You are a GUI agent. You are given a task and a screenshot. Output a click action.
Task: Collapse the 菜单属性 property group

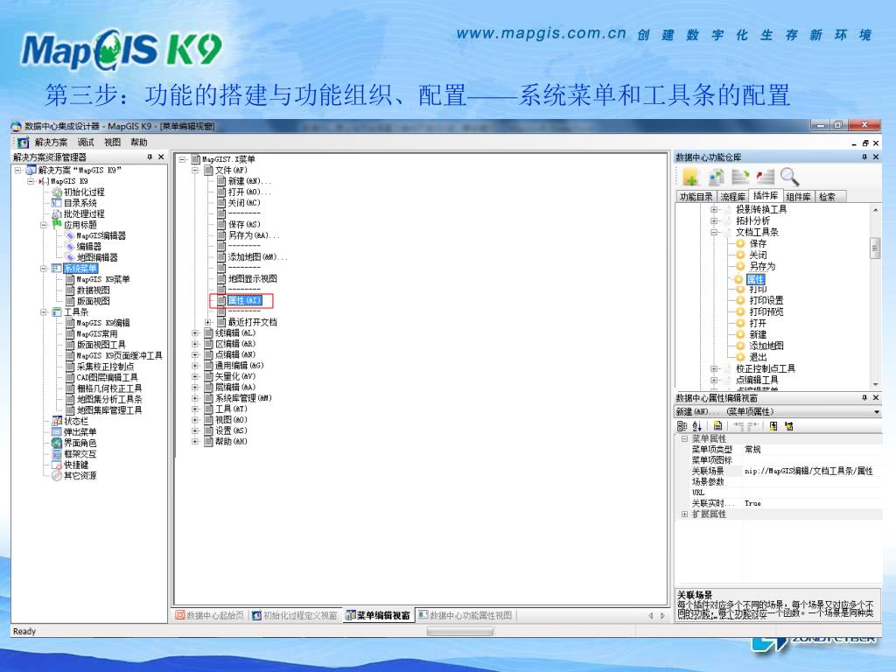[684, 438]
